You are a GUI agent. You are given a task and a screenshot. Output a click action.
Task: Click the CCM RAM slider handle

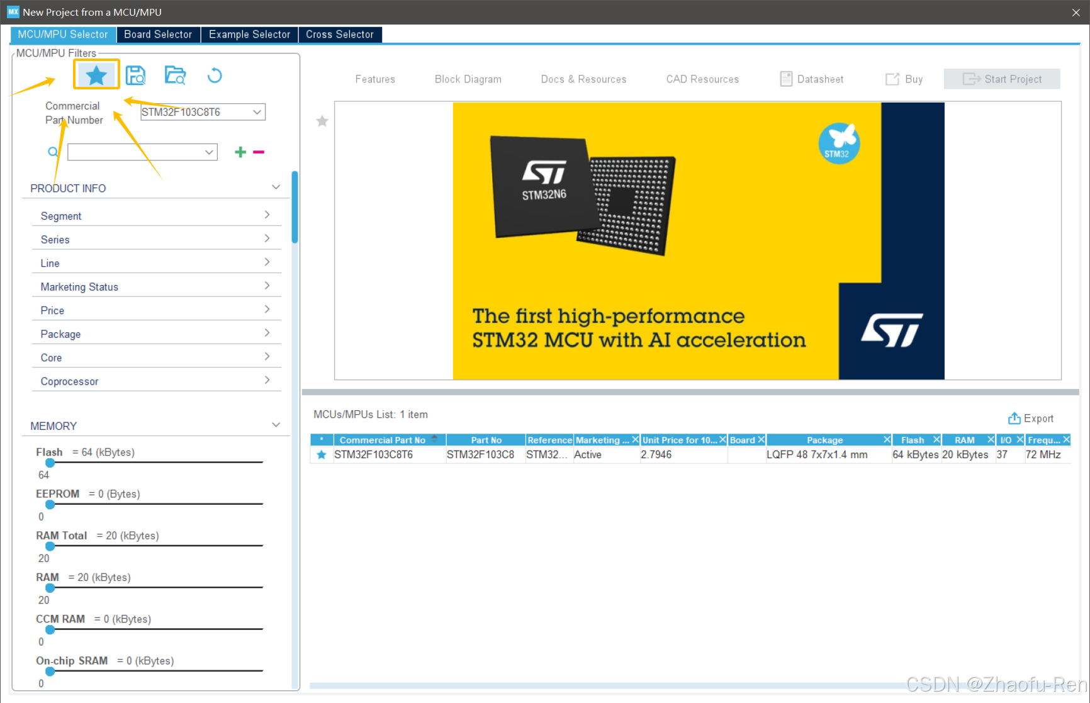pos(50,629)
